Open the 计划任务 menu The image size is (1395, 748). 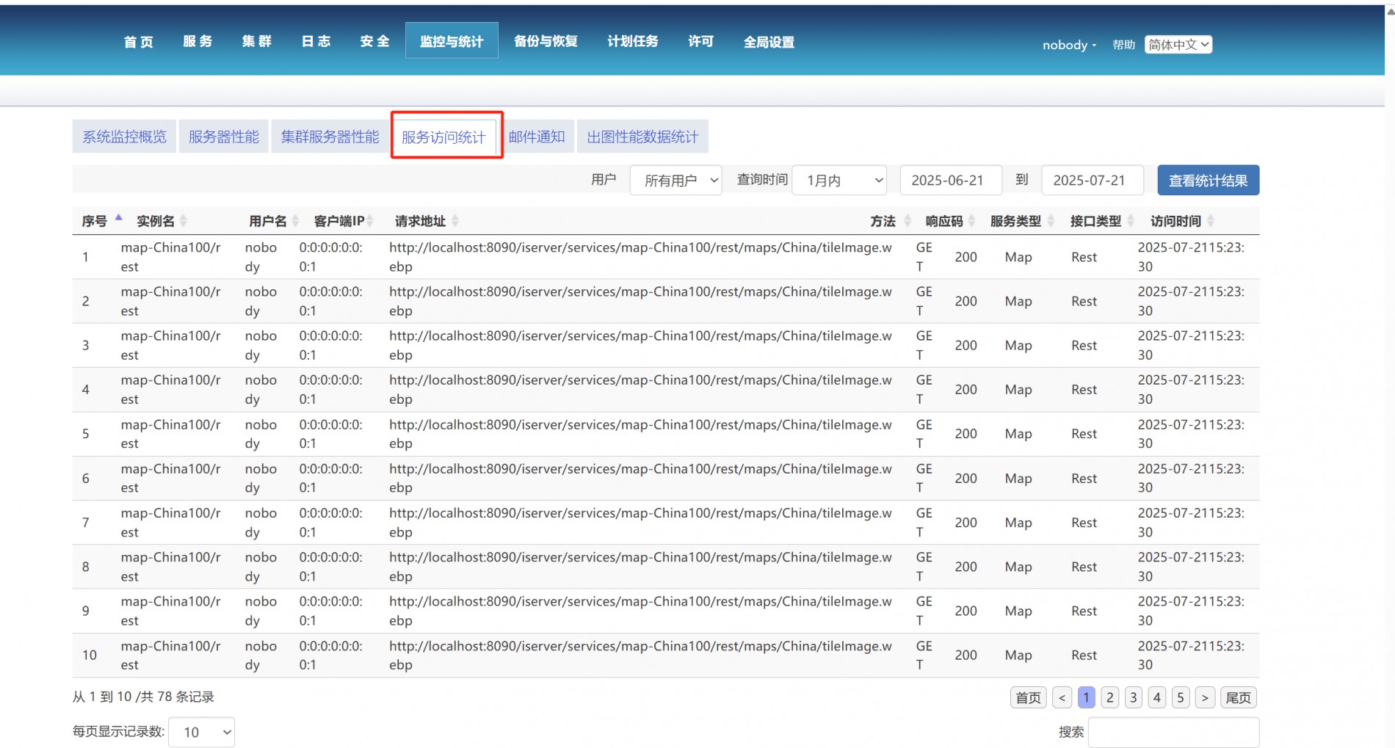coord(633,42)
